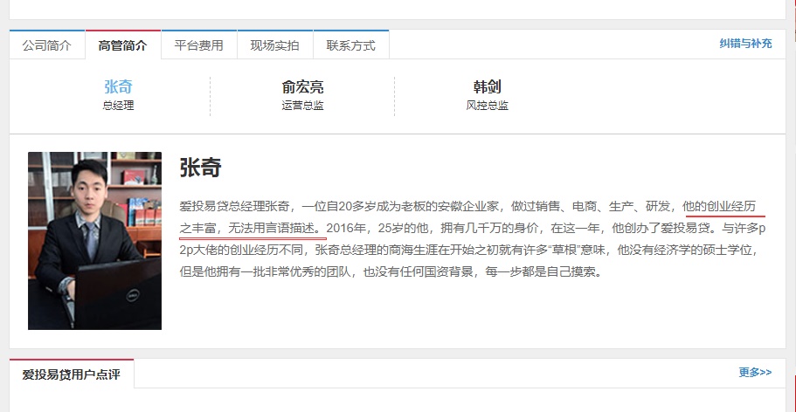The width and height of the screenshot is (796, 412).
Task: Open the 公司简介 tab
Action: tap(47, 45)
